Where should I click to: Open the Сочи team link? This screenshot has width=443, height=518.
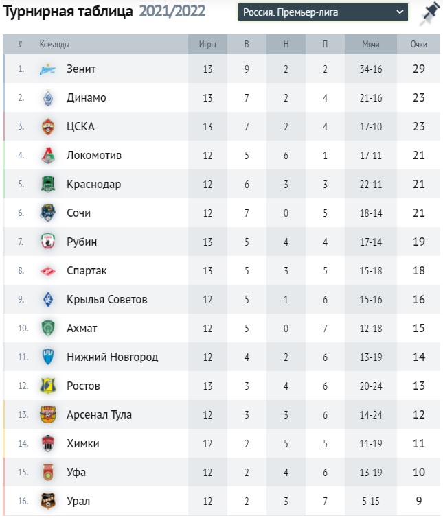78,213
